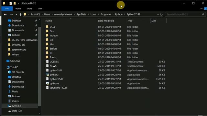Select Programs in address path
This screenshot has width=207, height=116.
coord(106,14)
